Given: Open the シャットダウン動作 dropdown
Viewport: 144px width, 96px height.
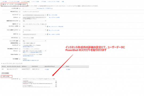Looking at the screenshot, I should (x=34, y=41).
